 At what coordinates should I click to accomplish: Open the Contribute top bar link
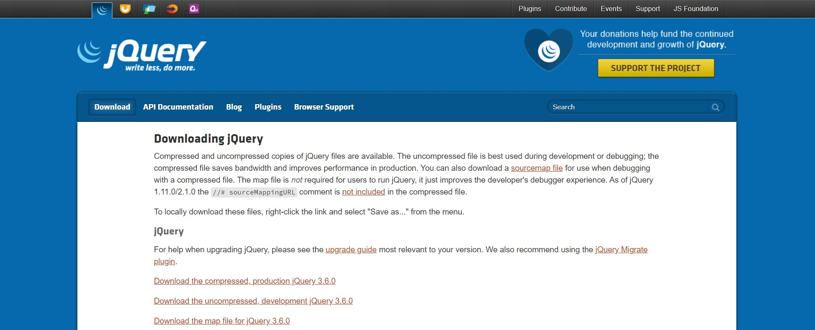[x=571, y=9]
